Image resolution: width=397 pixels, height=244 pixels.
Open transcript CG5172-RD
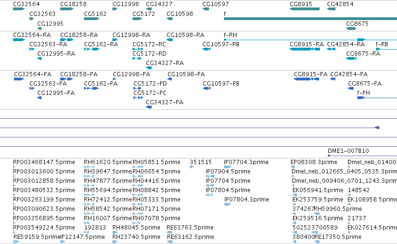[149, 54]
